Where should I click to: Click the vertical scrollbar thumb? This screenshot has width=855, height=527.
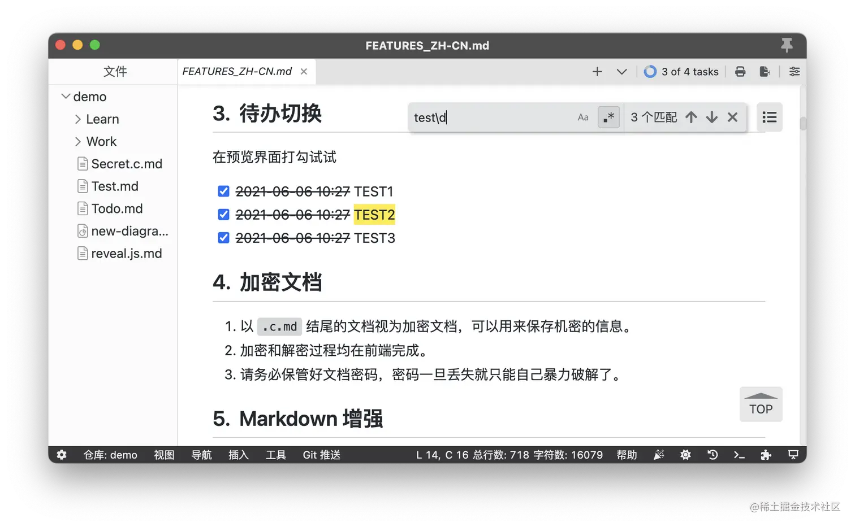point(803,123)
